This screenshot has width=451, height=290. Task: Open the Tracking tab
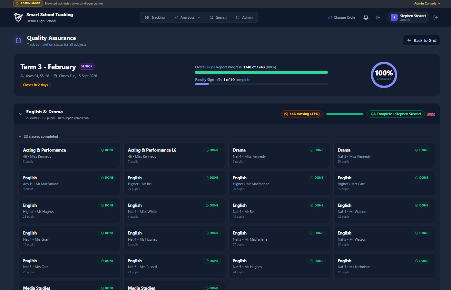click(x=155, y=17)
